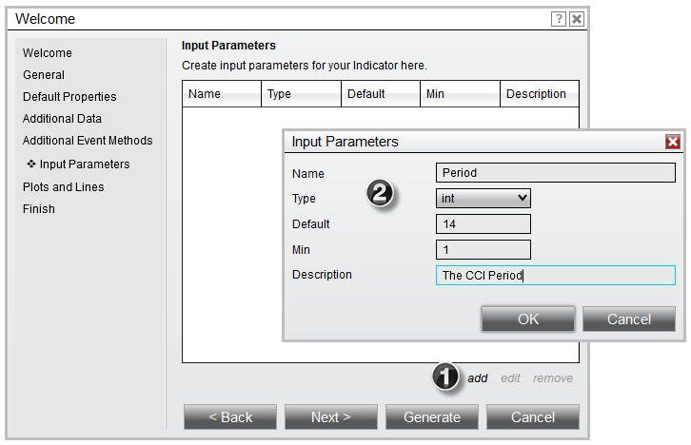Screen dimensions: 691x445
Task: Select Default Properties in the sidebar
Action: click(x=69, y=97)
